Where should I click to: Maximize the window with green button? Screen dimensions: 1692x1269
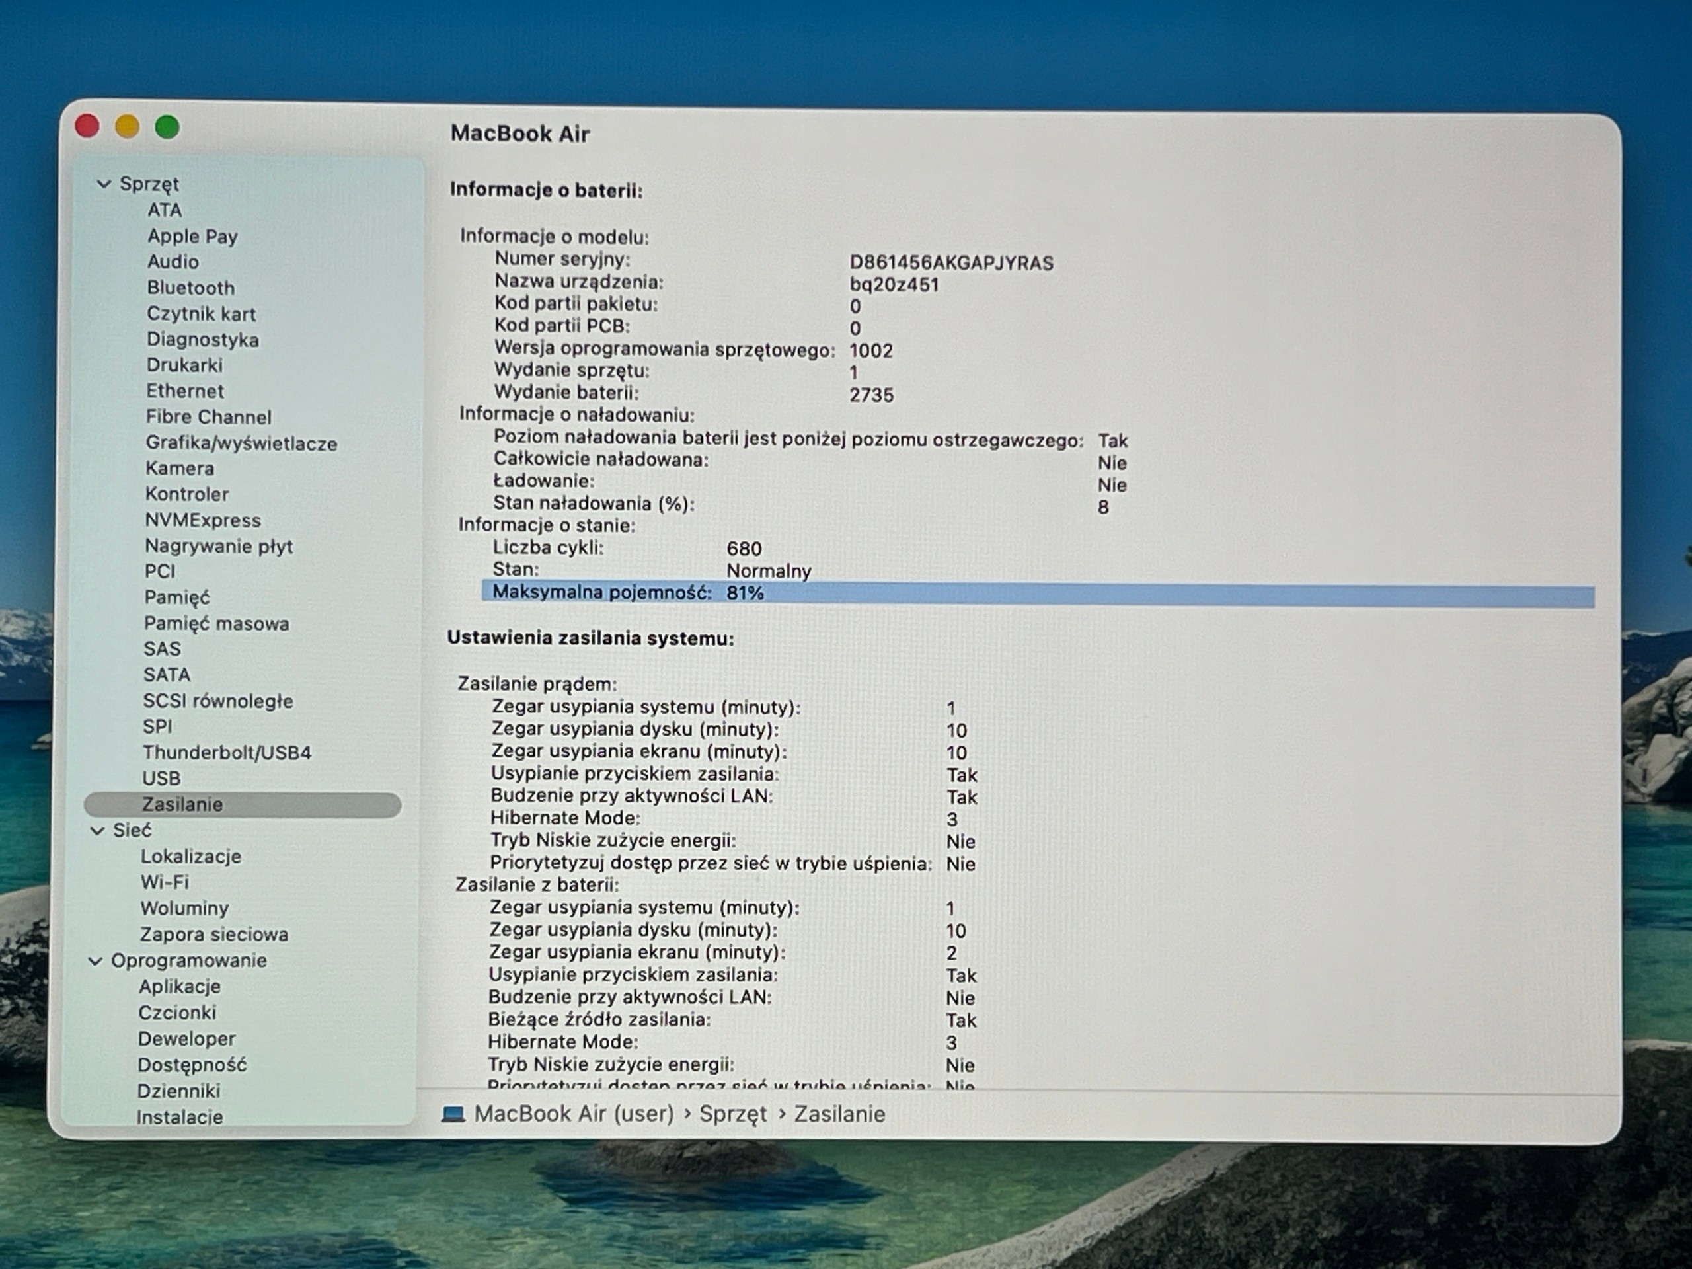tap(167, 127)
